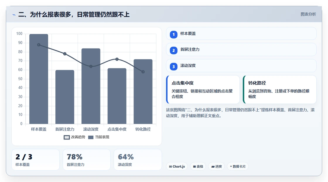The width and height of the screenshot is (328, 182).
Task: Click the x-axis label 点击集中度
Action: (117, 129)
